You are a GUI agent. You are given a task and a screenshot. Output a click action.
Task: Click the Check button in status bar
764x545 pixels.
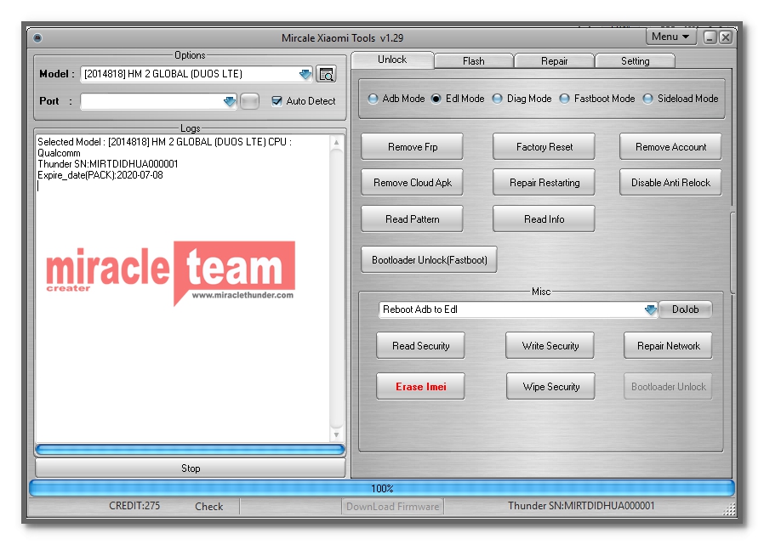pos(209,507)
